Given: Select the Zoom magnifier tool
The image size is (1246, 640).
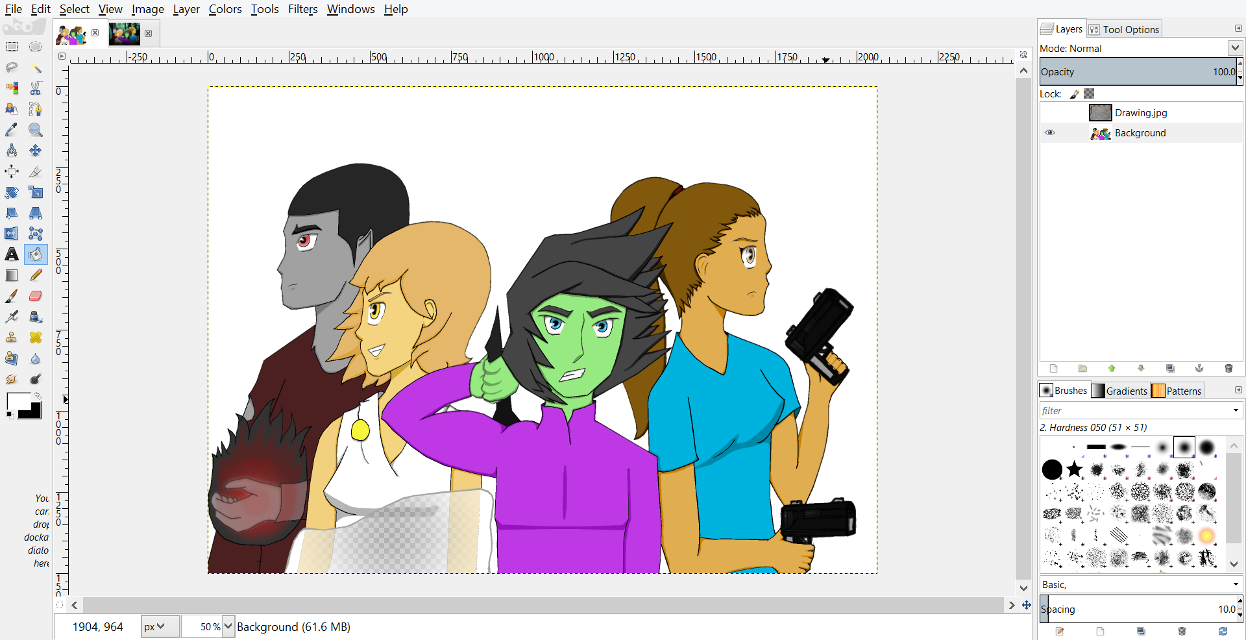Looking at the screenshot, I should coord(35,130).
